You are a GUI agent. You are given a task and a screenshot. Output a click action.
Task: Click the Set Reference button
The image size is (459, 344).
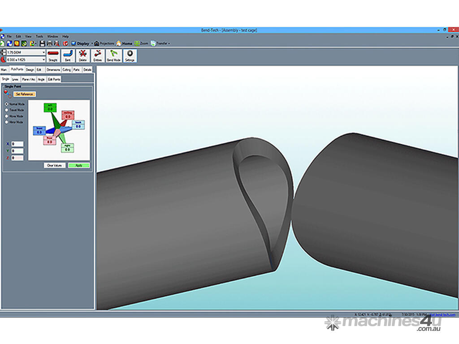click(x=25, y=94)
